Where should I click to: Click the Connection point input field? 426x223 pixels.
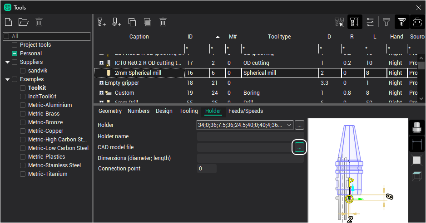[x=207, y=169]
